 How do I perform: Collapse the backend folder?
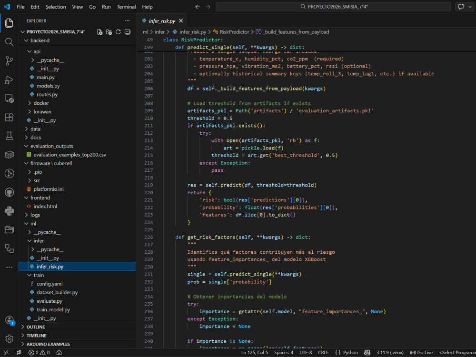pyautogui.click(x=40, y=40)
